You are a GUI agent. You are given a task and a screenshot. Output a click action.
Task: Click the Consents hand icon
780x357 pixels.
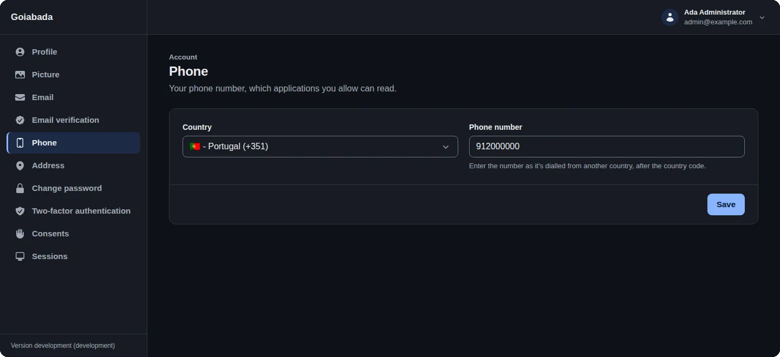click(20, 234)
